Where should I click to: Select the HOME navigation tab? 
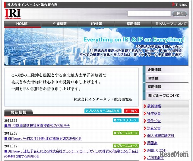[x=23, y=24]
